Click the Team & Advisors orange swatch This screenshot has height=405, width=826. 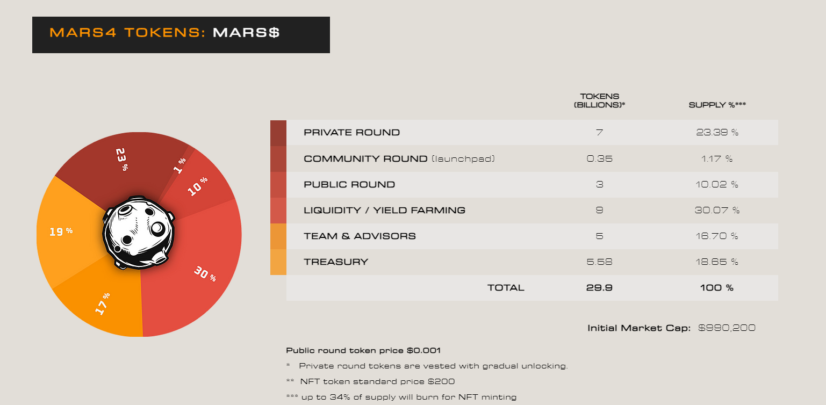(278, 236)
